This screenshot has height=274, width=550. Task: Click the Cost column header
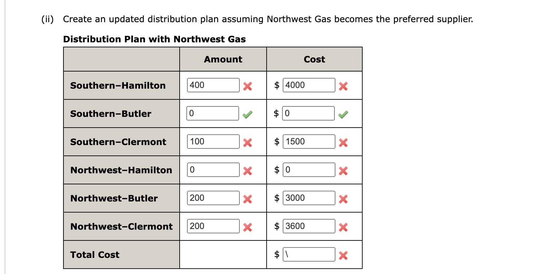[x=314, y=59]
